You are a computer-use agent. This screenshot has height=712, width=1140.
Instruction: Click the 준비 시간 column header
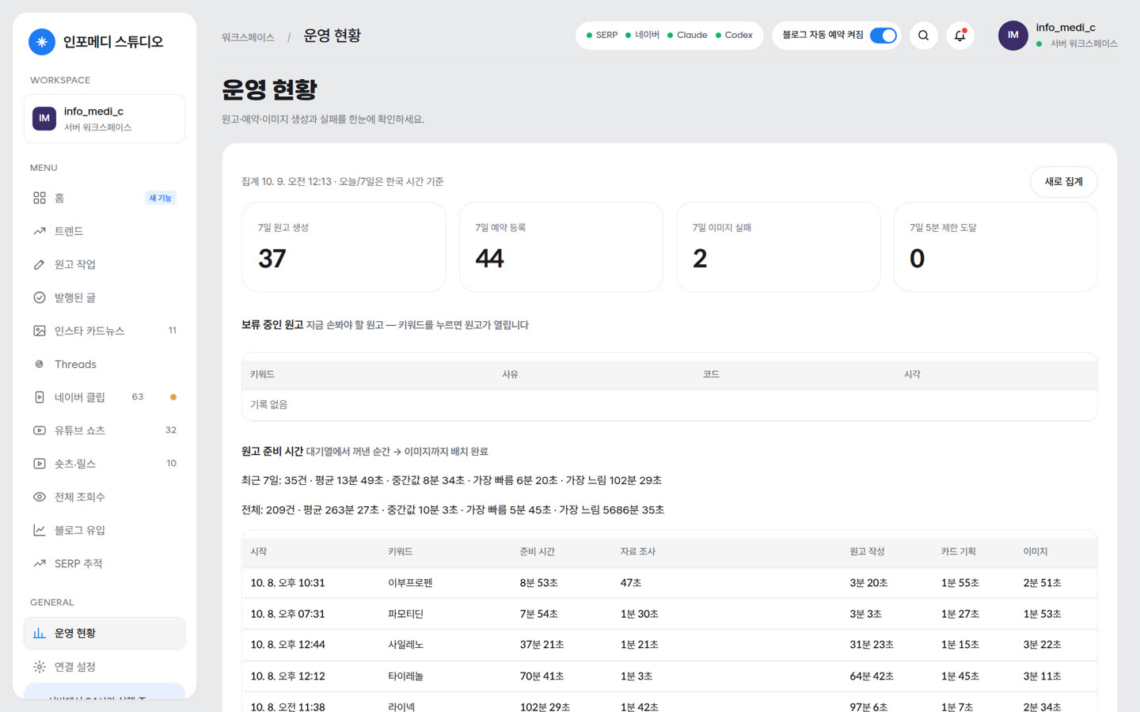(x=537, y=551)
